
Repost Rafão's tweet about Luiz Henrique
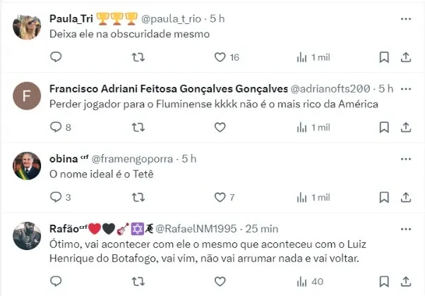[x=138, y=281]
